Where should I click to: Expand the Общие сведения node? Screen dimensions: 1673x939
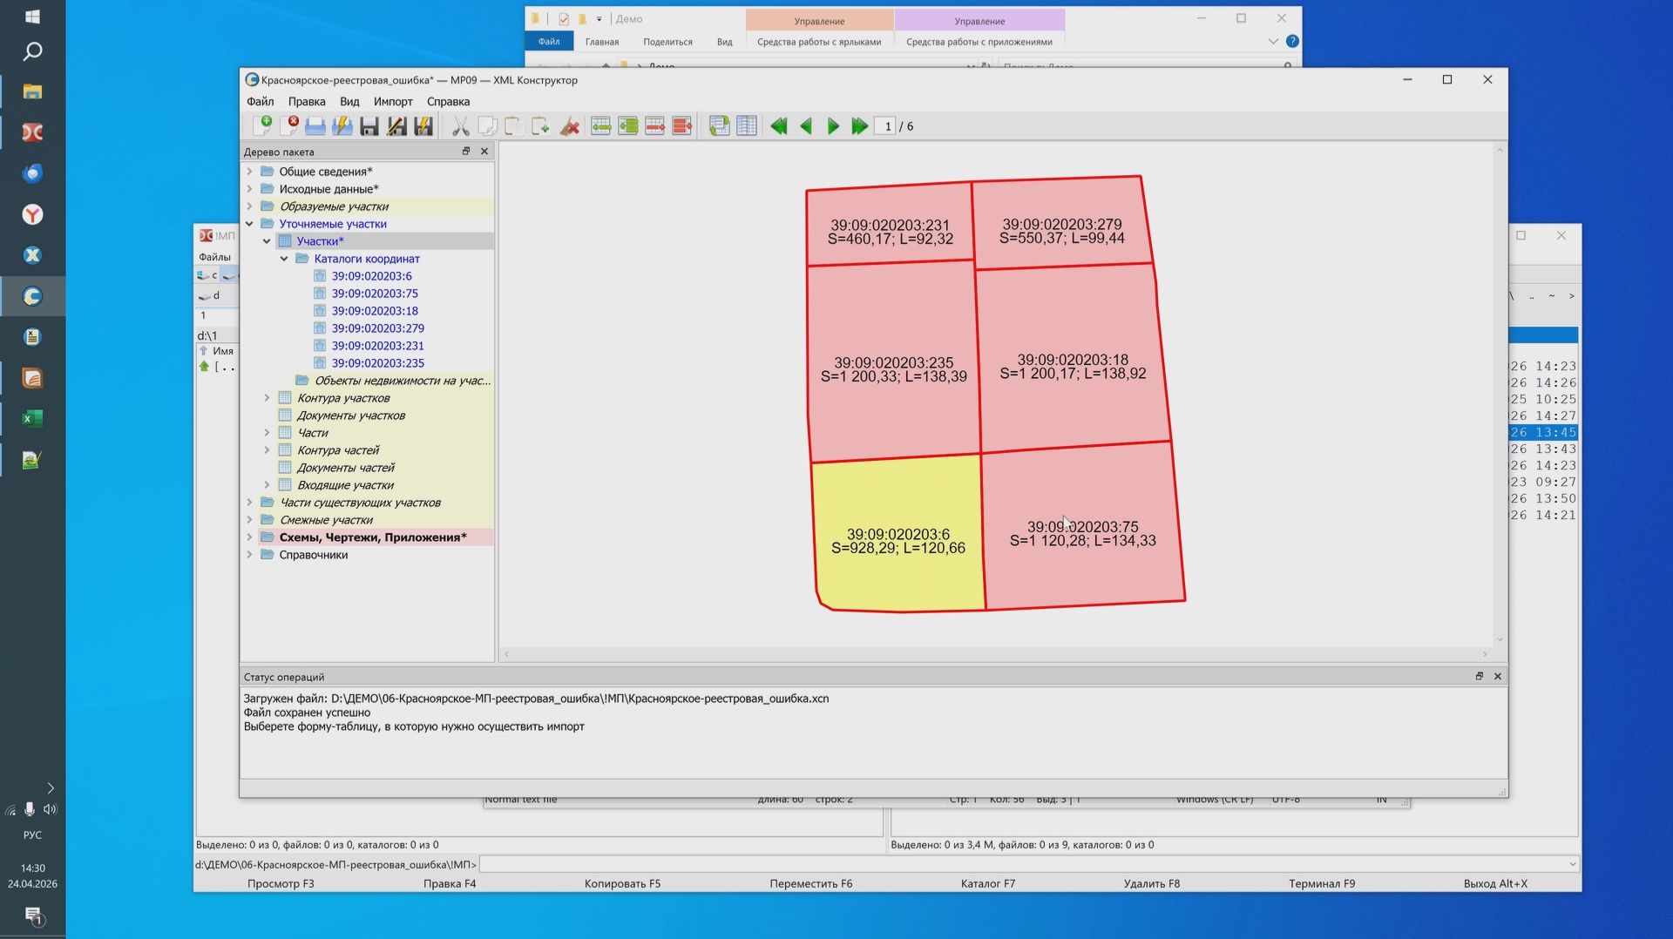[x=250, y=172]
